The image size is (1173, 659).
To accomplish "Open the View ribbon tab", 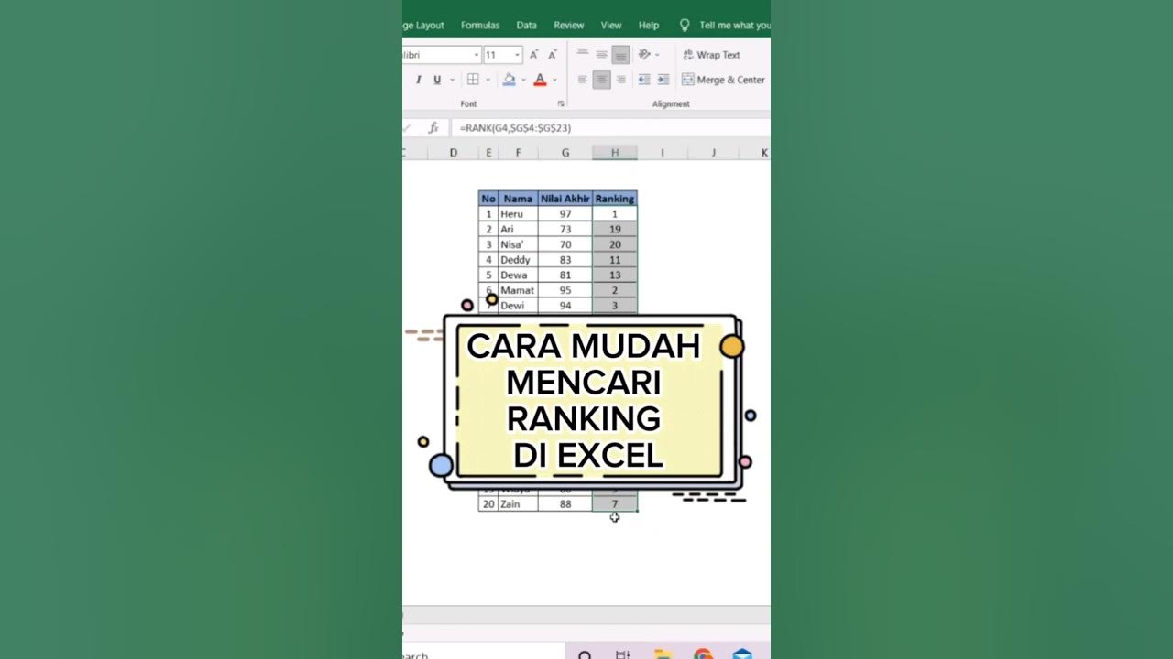I will point(611,26).
